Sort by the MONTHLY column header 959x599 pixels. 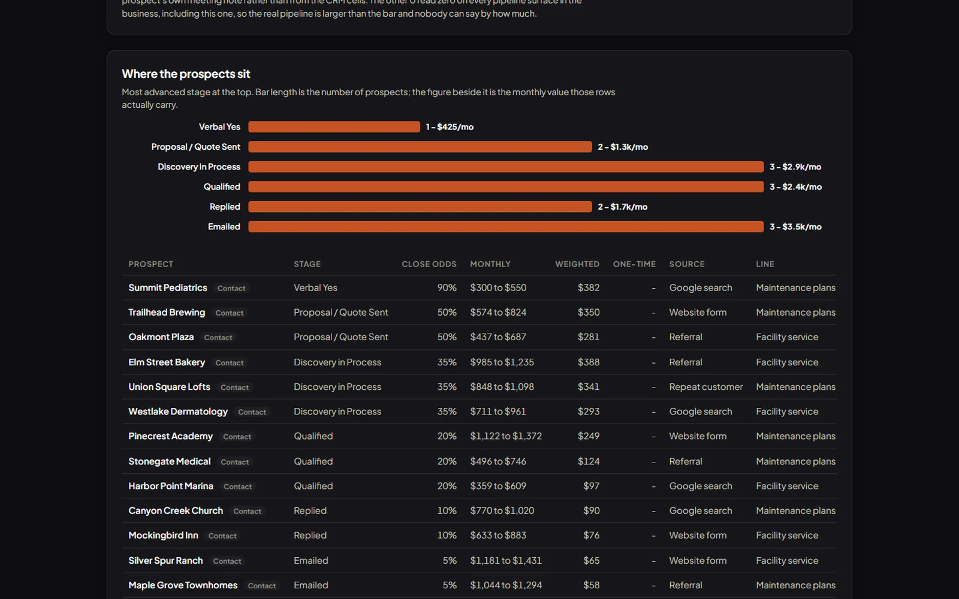490,264
